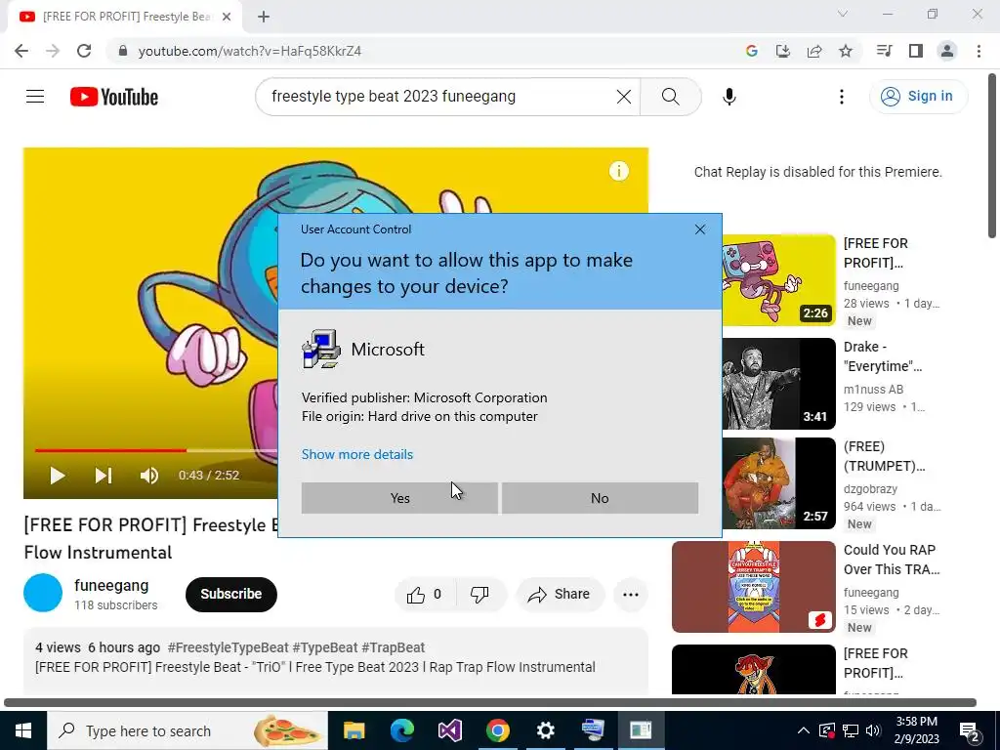1000x750 pixels.
Task: Open Could You RAP Over This short
Action: tap(753, 587)
